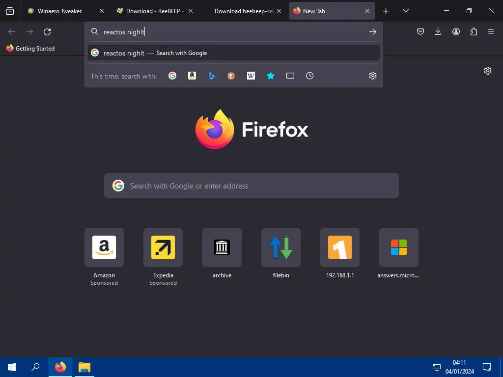Open the notification center icon
This screenshot has width=503, height=377.
pyautogui.click(x=487, y=367)
